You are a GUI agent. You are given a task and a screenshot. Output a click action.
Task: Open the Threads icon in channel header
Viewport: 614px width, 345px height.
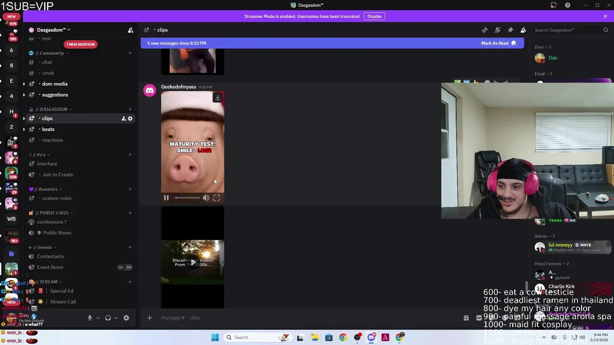point(484,30)
